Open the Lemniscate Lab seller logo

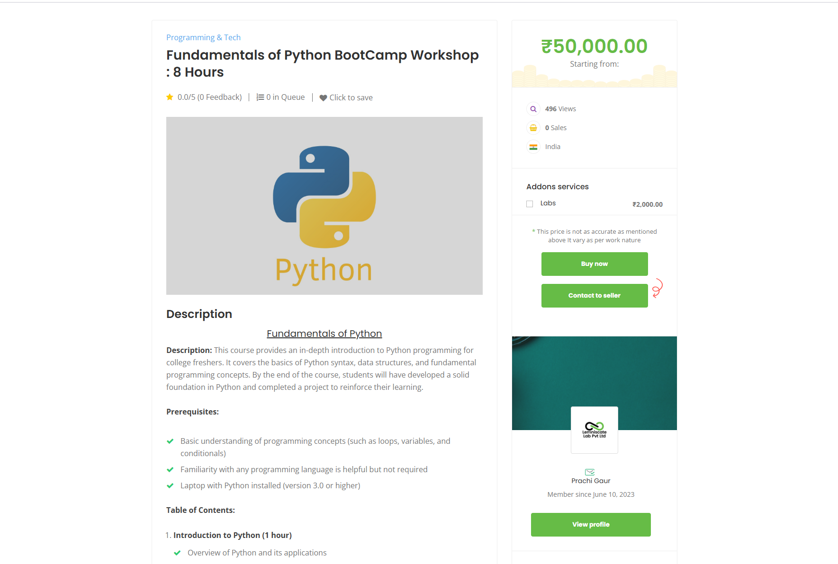(595, 430)
